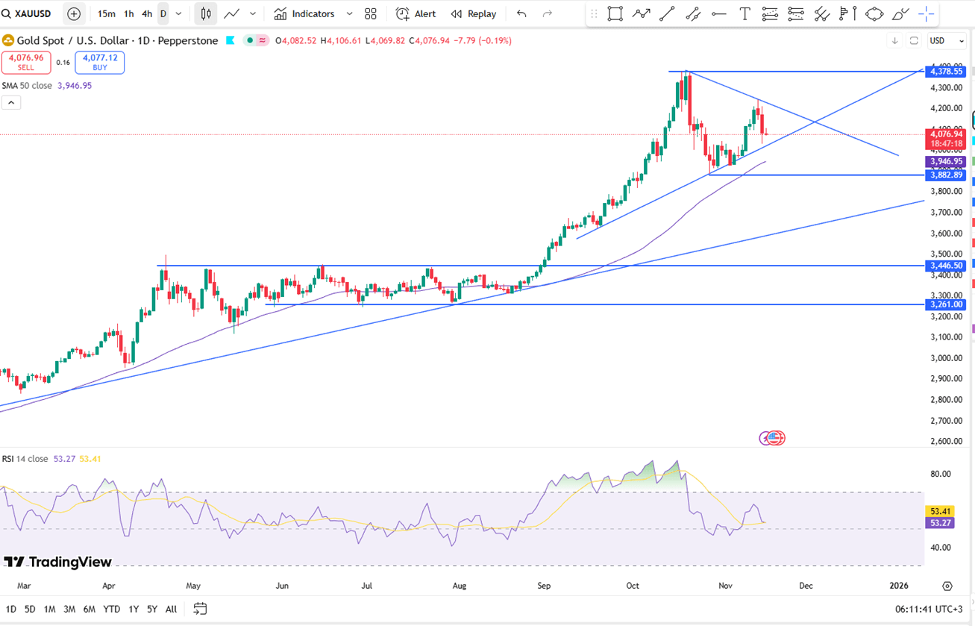Click the blue BUY 4,077.12 button
975x626 pixels.
pyautogui.click(x=100, y=63)
